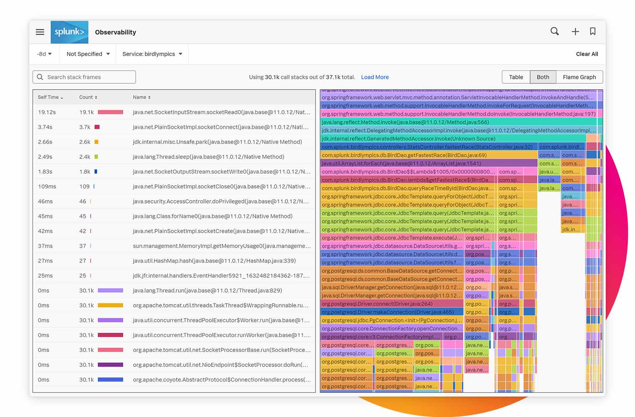Open the navigation hamburger menu
Image resolution: width=635 pixels, height=417 pixels.
tap(40, 32)
